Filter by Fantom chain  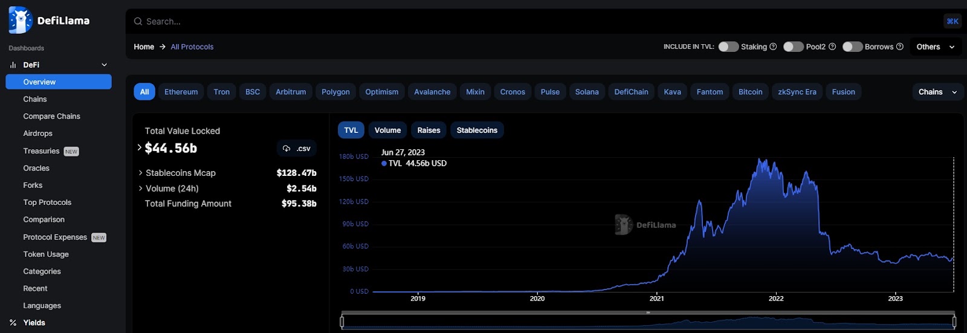click(710, 92)
